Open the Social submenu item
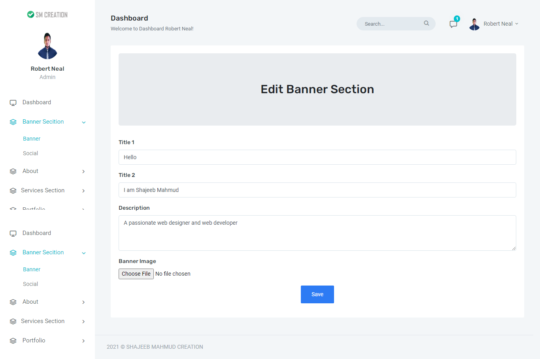The image size is (540, 359). [30, 153]
